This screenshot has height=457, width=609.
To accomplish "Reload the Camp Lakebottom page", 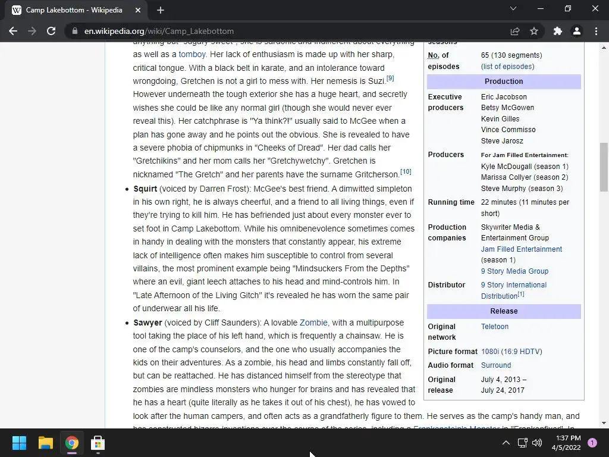I will point(51,31).
